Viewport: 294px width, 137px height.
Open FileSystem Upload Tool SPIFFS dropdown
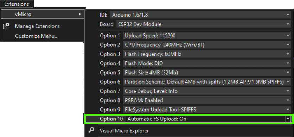tap(207, 110)
